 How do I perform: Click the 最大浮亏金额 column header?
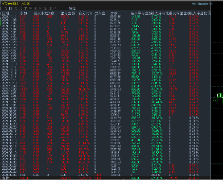click(141, 13)
